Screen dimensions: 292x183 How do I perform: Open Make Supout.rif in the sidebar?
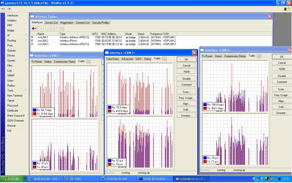coord(16,116)
